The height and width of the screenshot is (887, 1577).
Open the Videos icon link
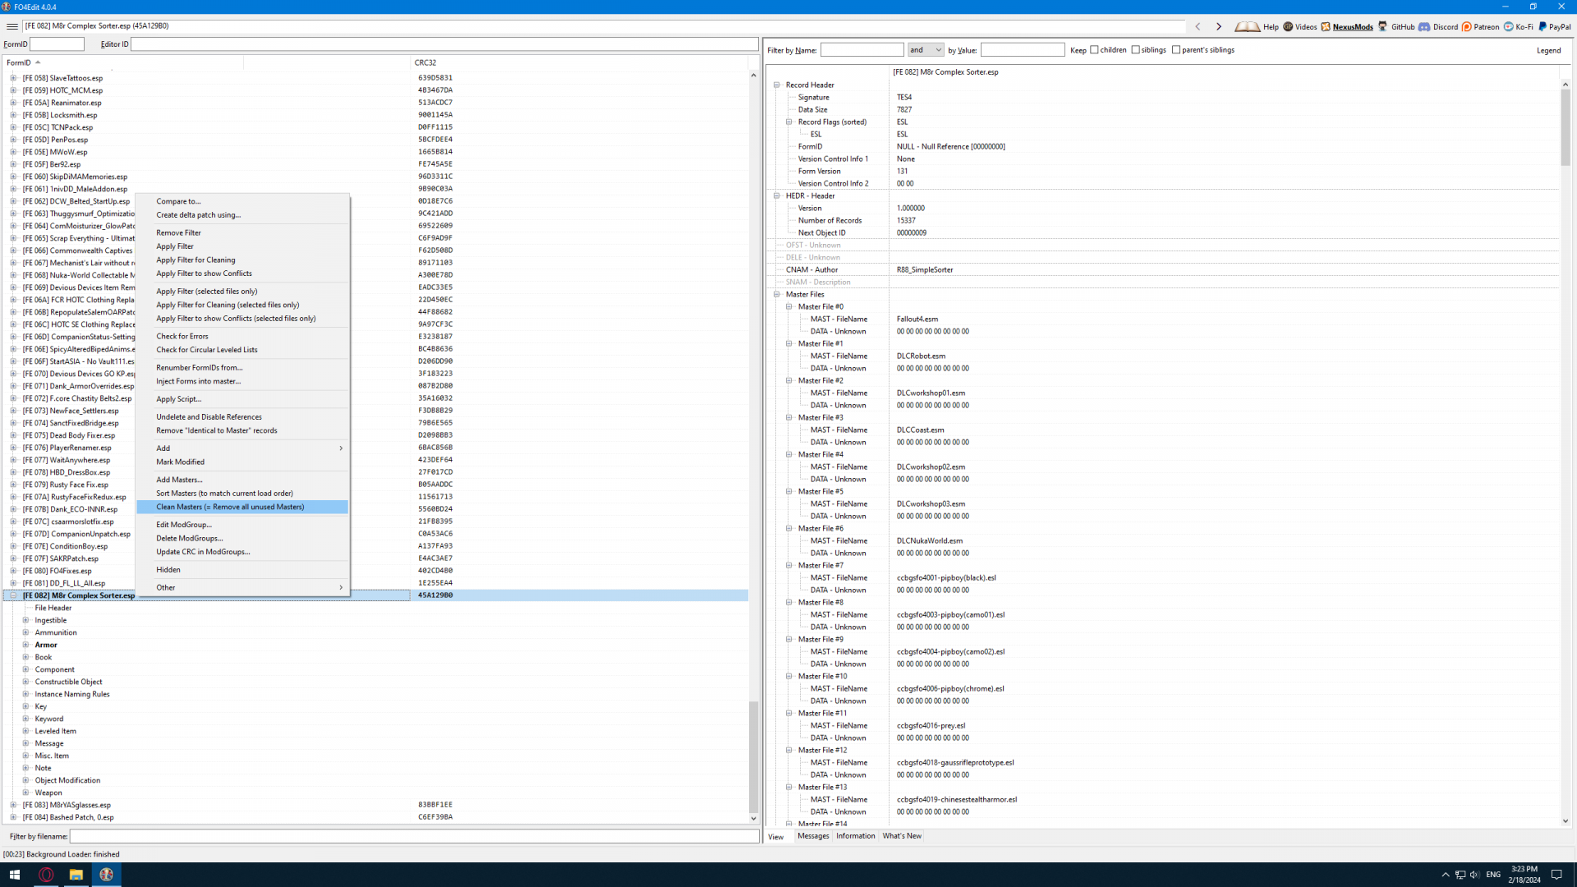point(1288,26)
